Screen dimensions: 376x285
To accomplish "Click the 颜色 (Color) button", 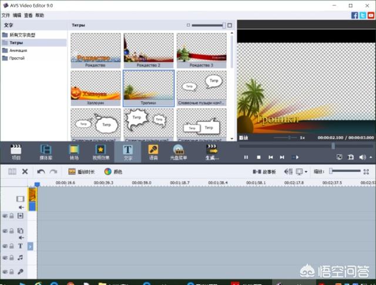I will (x=113, y=172).
